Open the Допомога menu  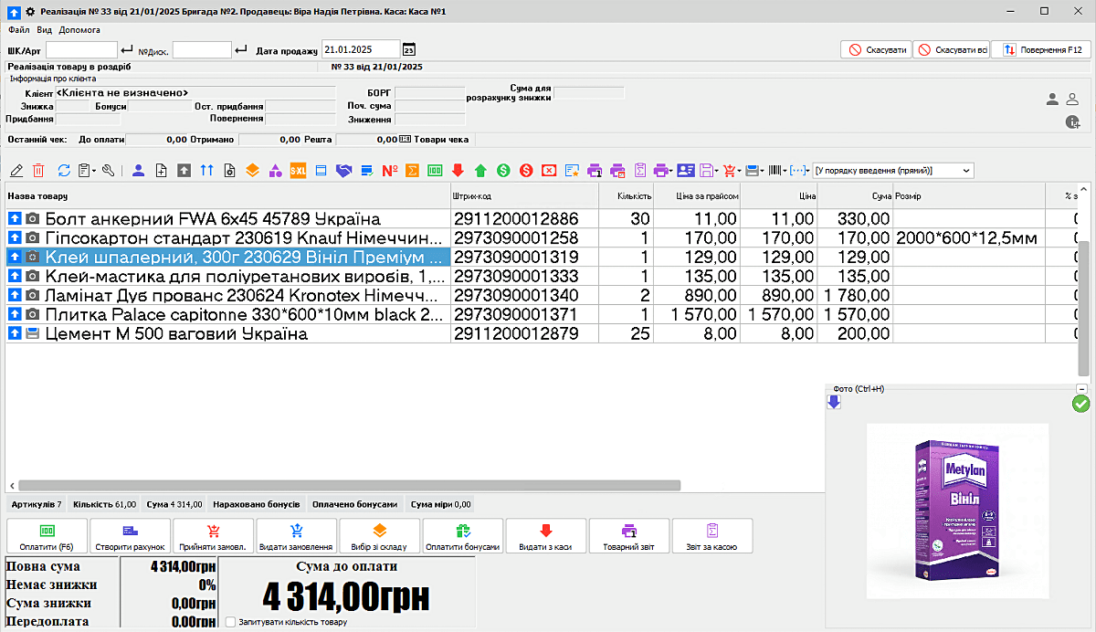point(79,30)
